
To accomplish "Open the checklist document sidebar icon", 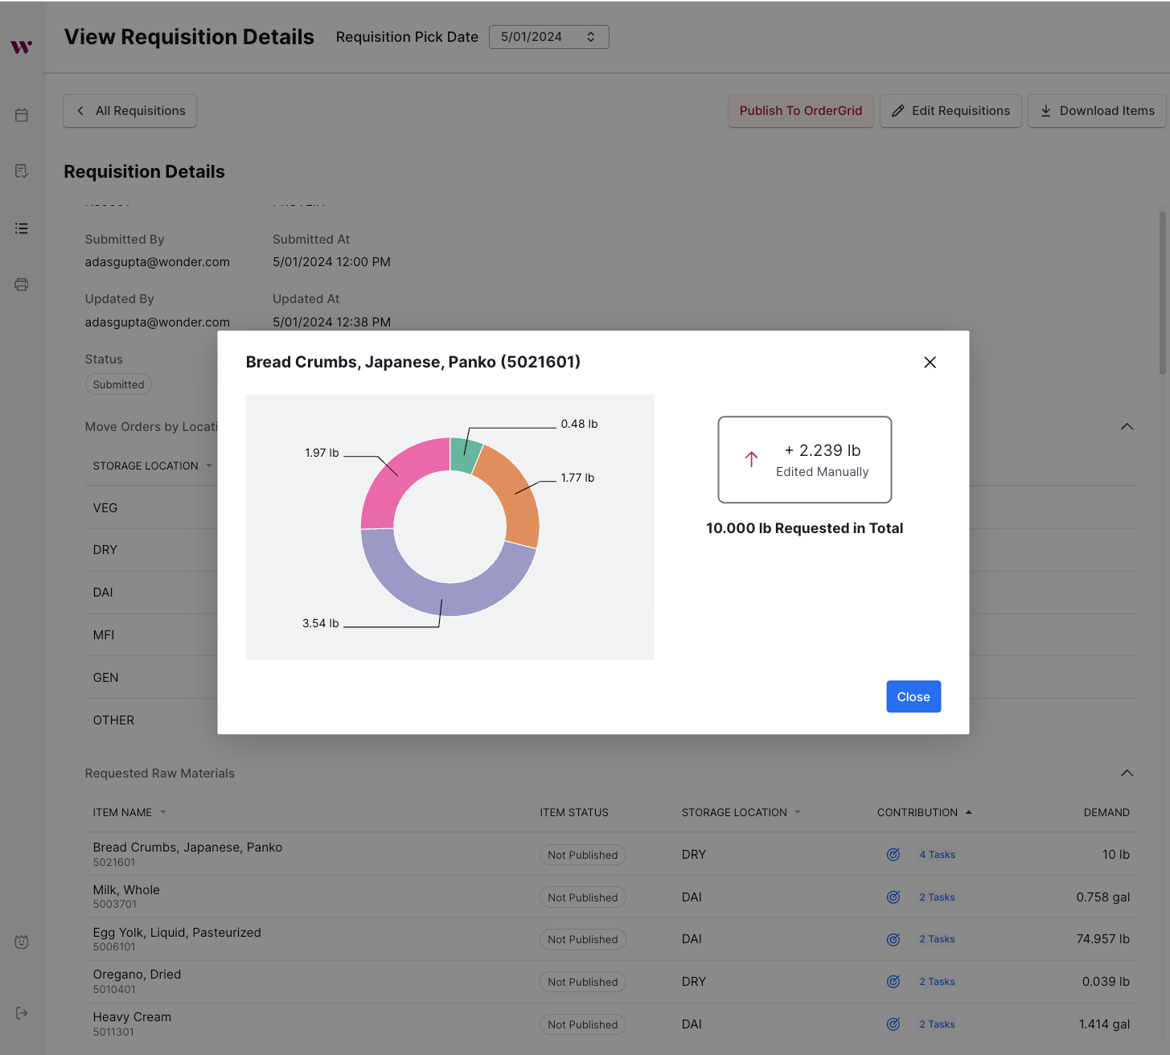I will pyautogui.click(x=22, y=171).
